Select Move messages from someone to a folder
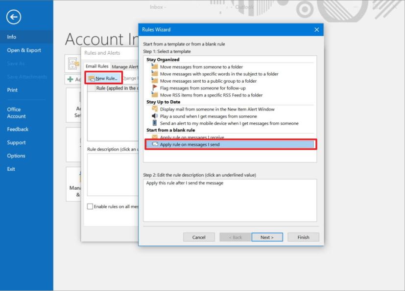 point(201,67)
